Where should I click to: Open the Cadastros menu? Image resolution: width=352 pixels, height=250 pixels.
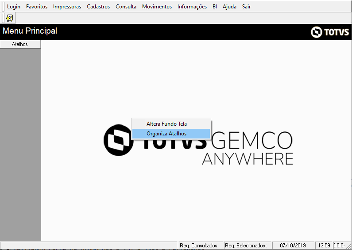(98, 7)
